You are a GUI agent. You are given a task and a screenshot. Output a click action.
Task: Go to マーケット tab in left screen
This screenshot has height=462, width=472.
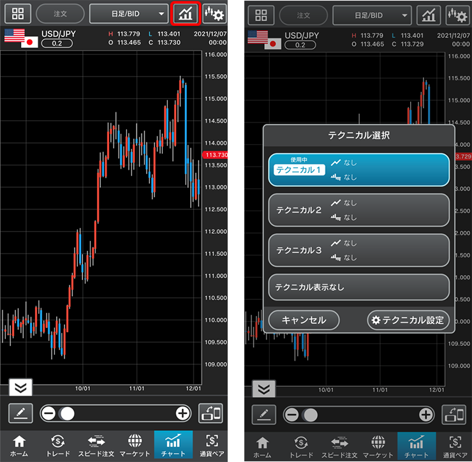135,445
